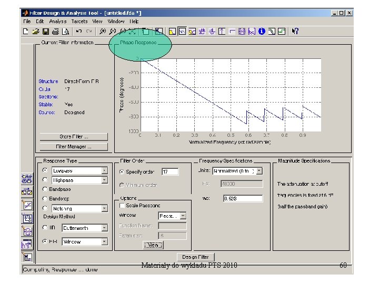379x284 pixels.
Task: Click the View button under Options
Action: point(153,245)
